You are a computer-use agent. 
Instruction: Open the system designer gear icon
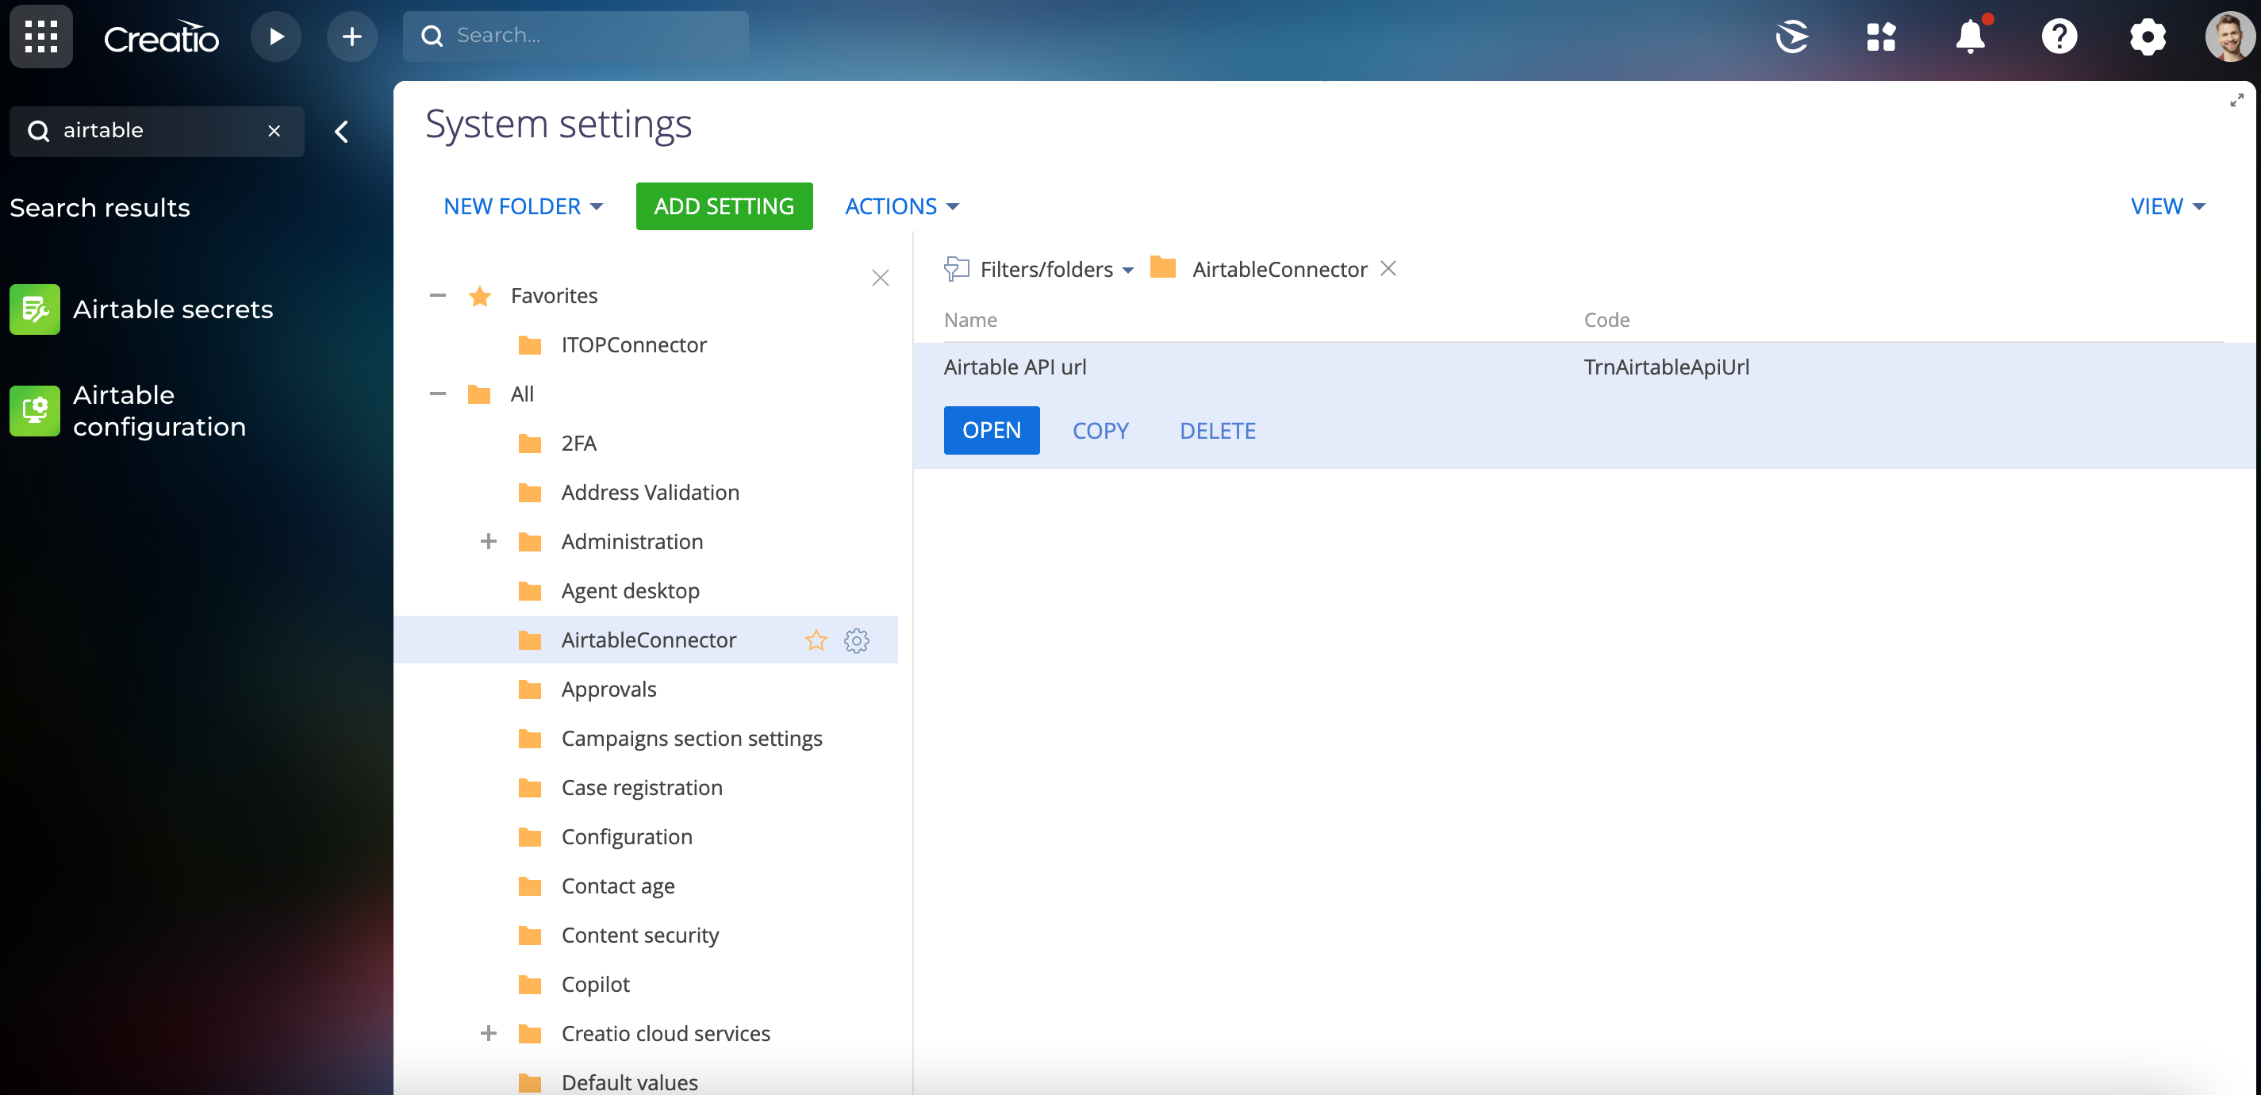[x=2147, y=36]
